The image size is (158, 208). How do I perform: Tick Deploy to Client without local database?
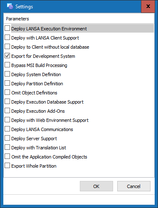[7, 47]
